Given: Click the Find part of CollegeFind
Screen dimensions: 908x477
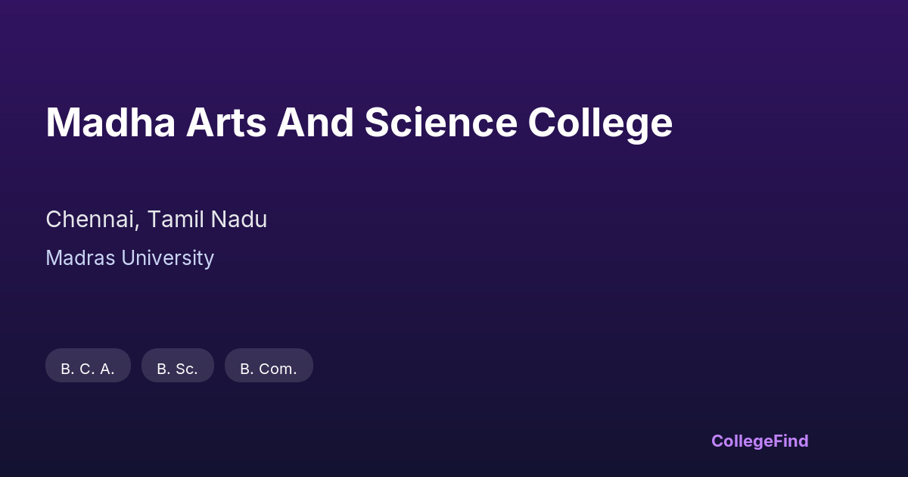Looking at the screenshot, I should click(791, 441).
